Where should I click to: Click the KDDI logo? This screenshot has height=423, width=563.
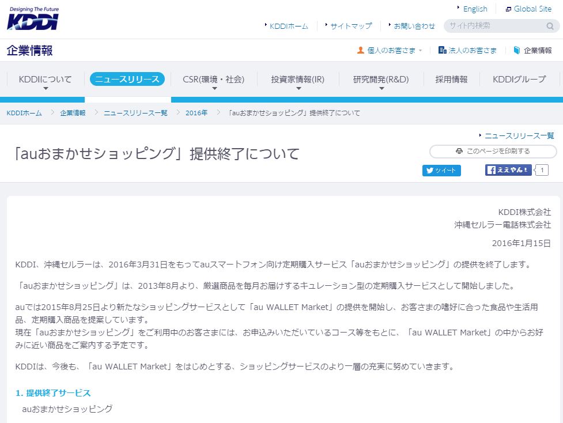coord(33,18)
